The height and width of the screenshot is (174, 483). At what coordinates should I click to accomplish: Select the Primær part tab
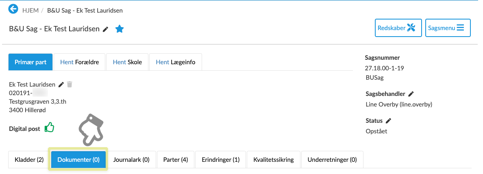30,62
